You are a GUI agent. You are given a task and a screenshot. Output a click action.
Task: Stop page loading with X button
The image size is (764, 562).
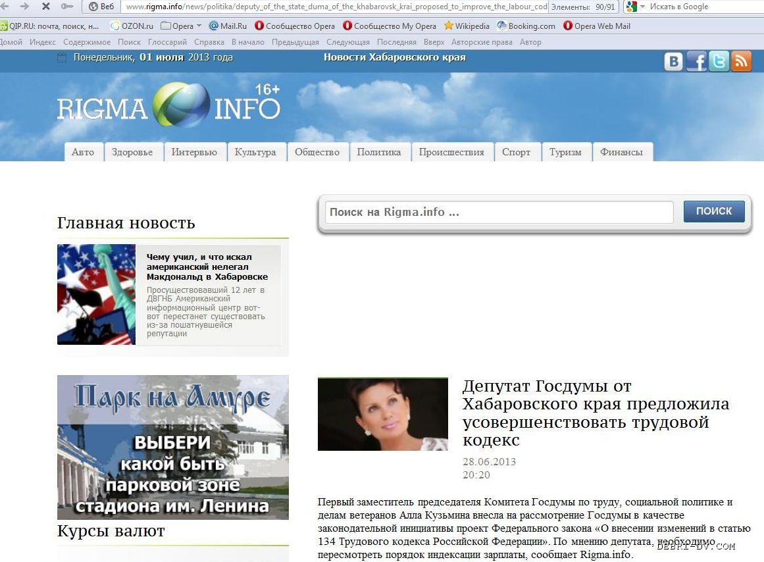coord(45,7)
